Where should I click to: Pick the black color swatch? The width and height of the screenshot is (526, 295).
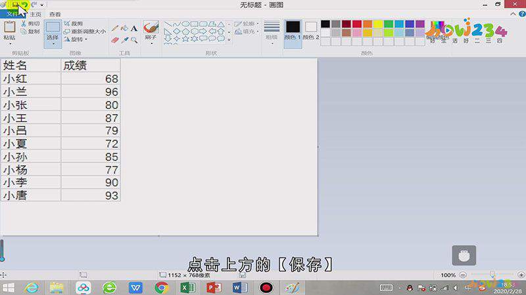(325, 24)
